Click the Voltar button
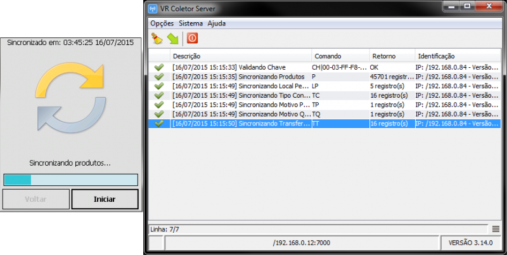Screen dimensions: 507x255 [x=36, y=199]
